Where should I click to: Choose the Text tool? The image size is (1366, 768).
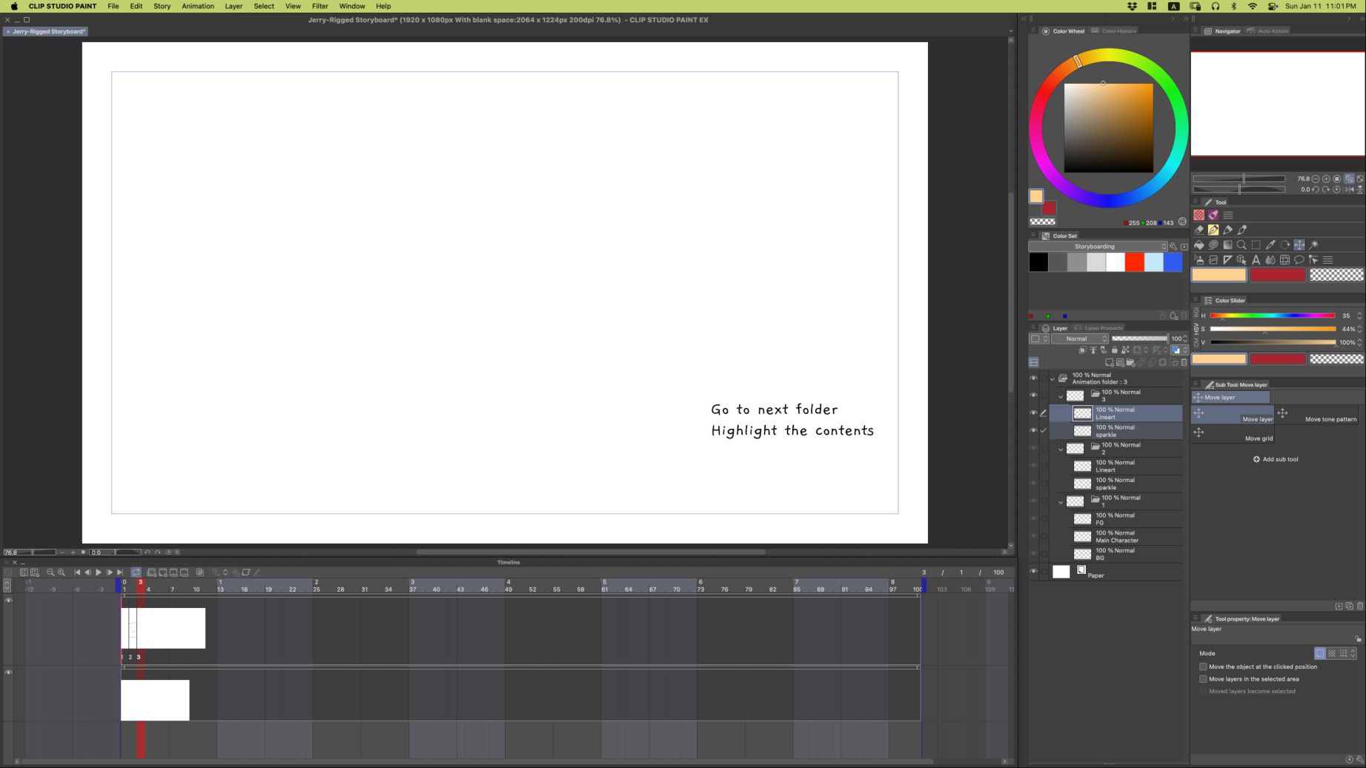1256,260
